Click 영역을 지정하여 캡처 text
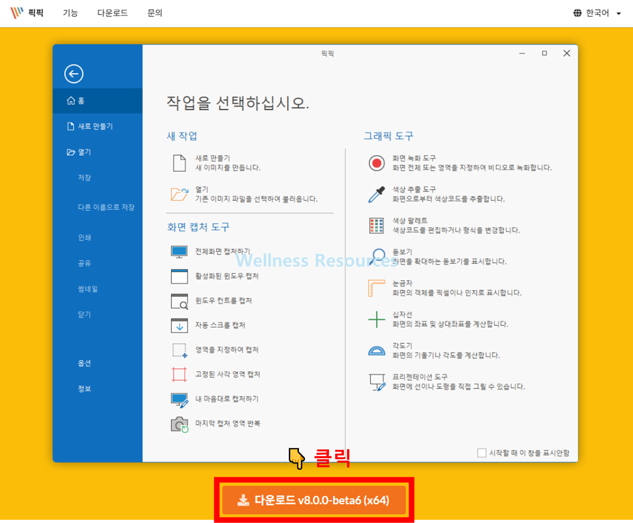 coord(227,349)
